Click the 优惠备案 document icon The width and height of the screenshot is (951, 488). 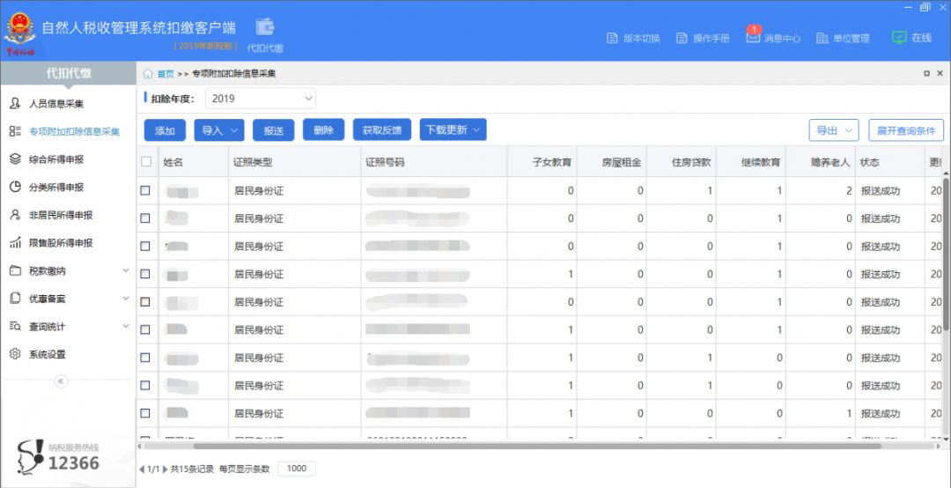tap(15, 299)
